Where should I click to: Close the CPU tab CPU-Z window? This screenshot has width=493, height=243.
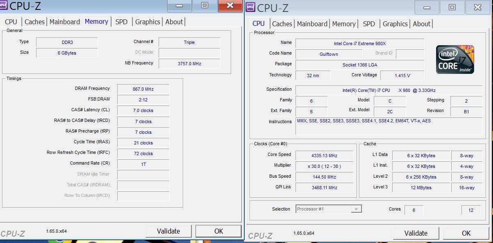(x=477, y=7)
